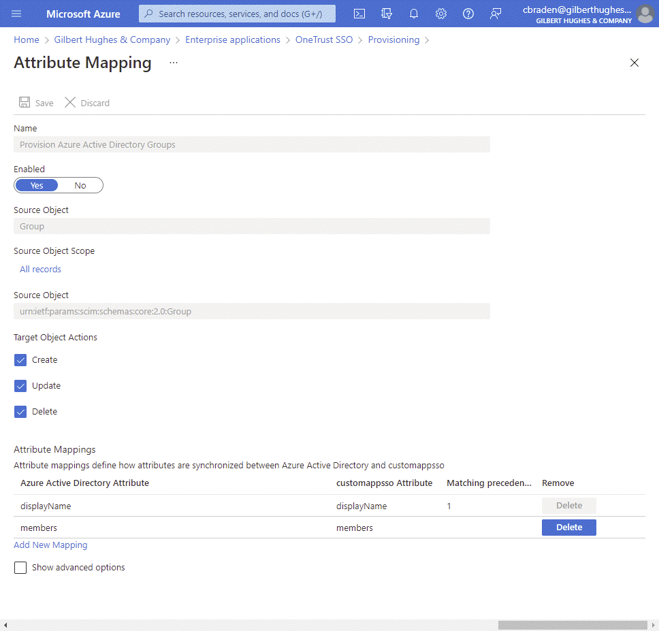The image size is (659, 631).
Task: Click Add New Mapping link
Action: [50, 545]
